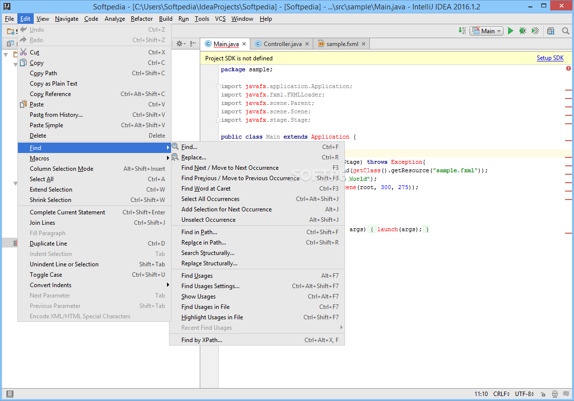
Task: Click the FXML file icon on sample.fxml tab
Action: [321, 44]
